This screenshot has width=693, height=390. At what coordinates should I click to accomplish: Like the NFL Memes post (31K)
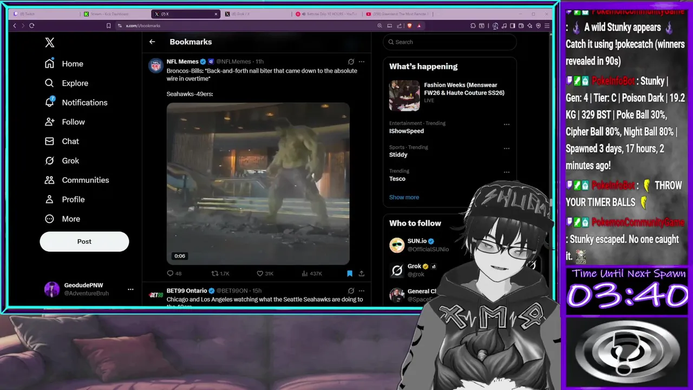tap(265, 274)
